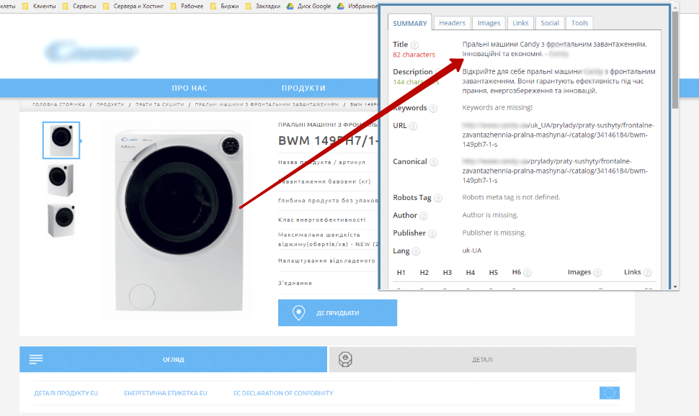Click the SEO popup scroll down arrow

point(675,286)
